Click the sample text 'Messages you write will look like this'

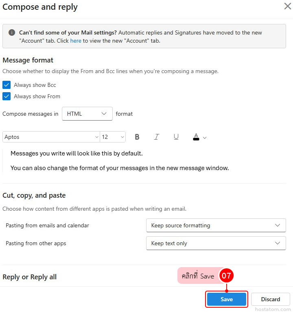(77, 153)
